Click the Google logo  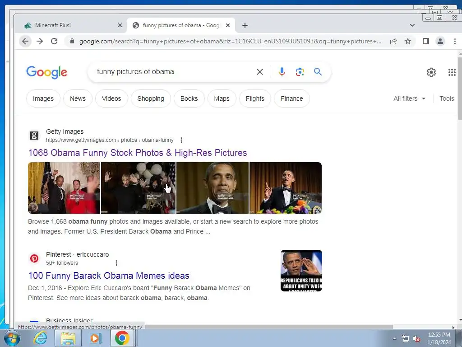pos(47,72)
